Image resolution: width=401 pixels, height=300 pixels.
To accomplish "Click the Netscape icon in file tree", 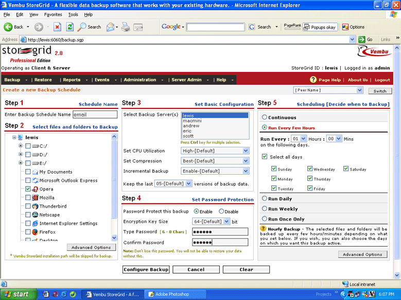I will pos(35,215).
